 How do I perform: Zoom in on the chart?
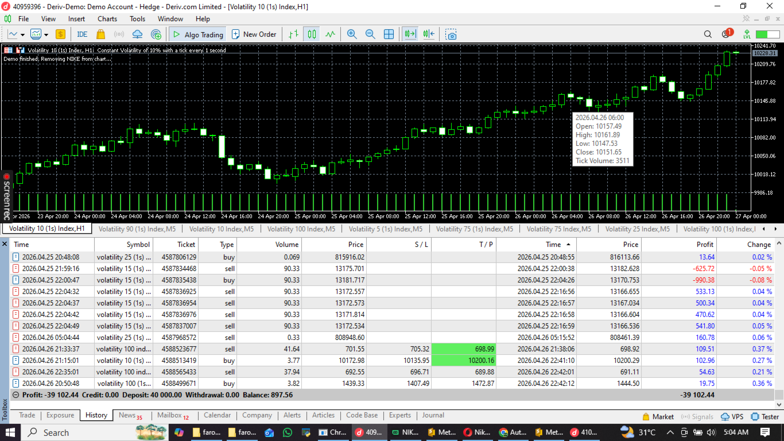point(352,34)
